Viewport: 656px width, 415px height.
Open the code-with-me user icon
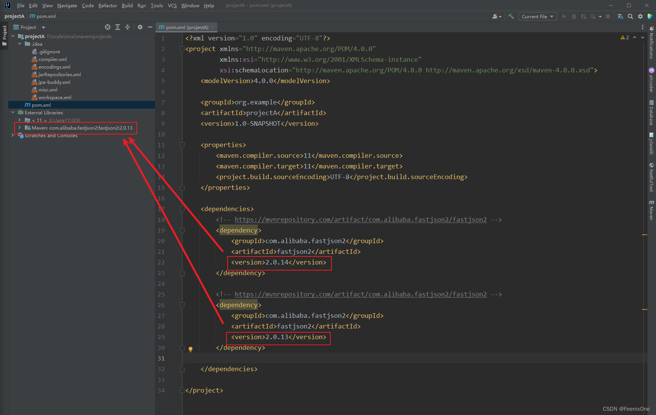click(x=496, y=16)
